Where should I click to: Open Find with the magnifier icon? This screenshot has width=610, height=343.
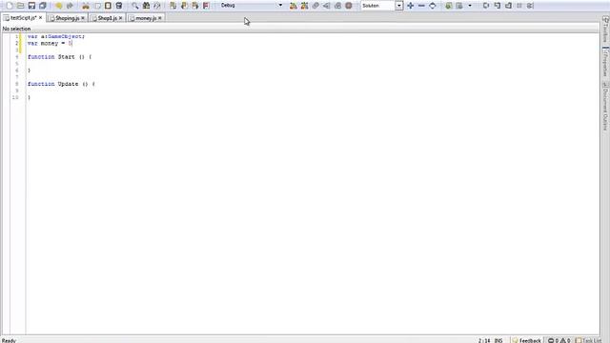click(135, 6)
